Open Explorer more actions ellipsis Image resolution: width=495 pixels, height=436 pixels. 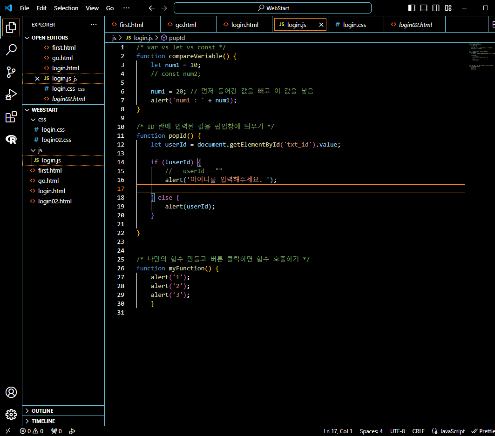pyautogui.click(x=94, y=25)
